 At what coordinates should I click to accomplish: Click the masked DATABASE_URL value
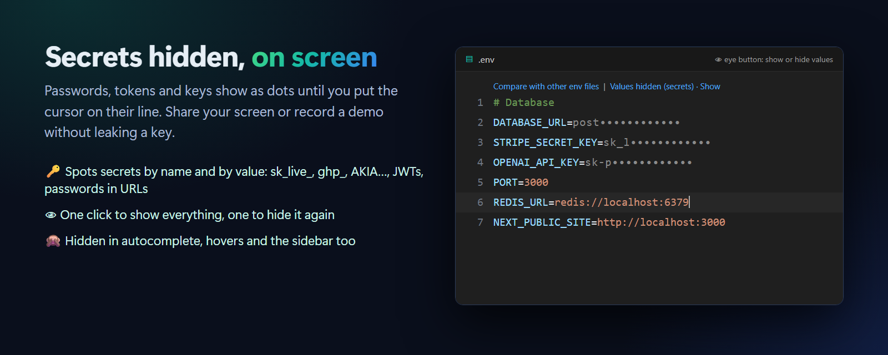(x=626, y=123)
